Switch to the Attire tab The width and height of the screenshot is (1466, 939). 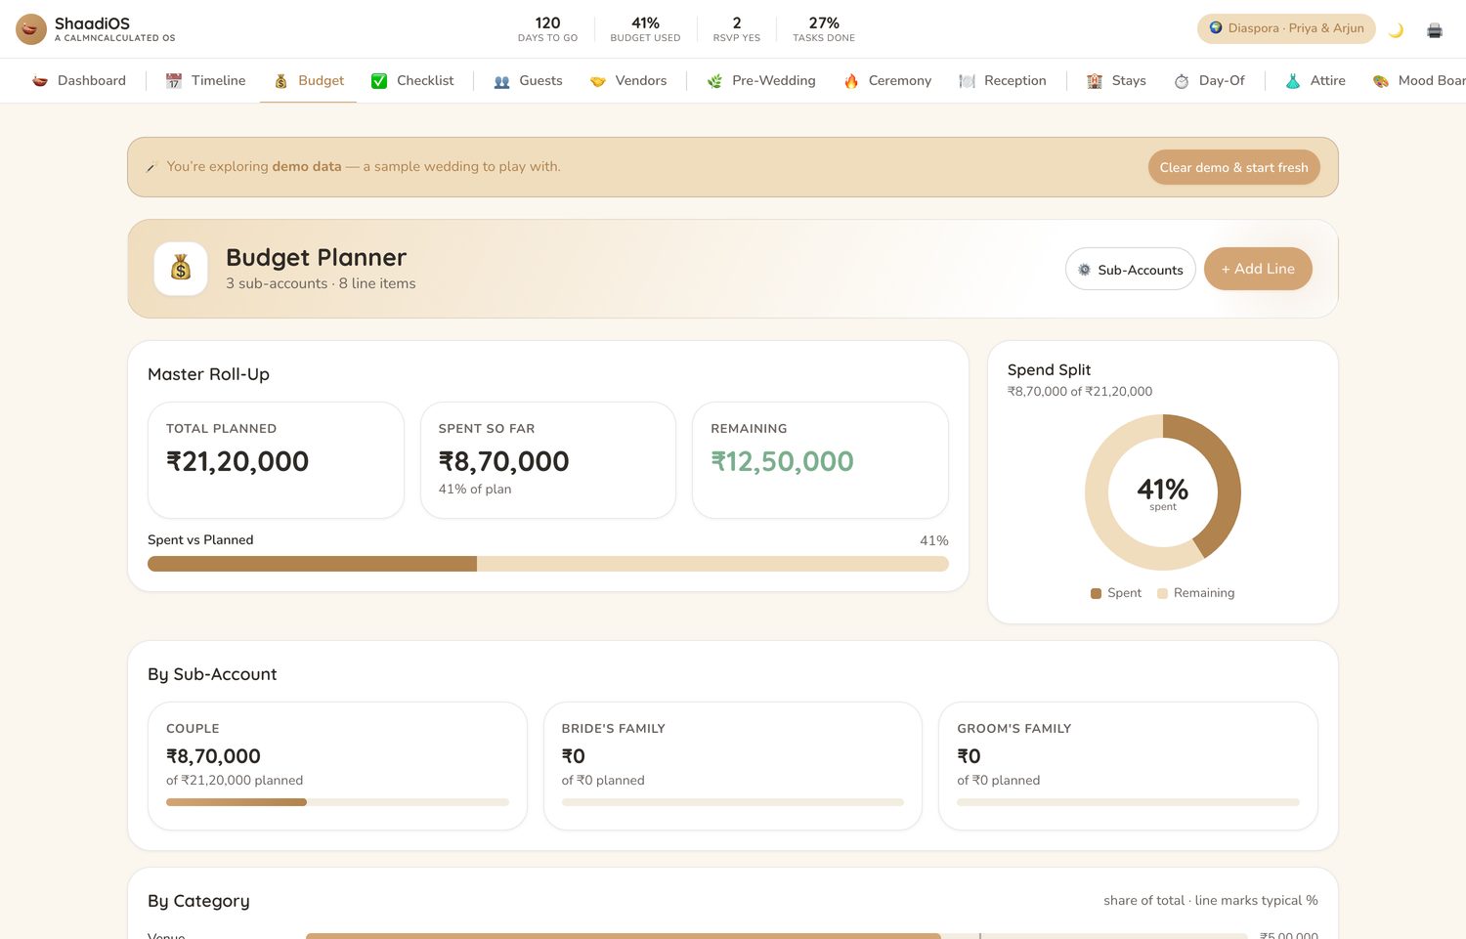click(x=1315, y=81)
